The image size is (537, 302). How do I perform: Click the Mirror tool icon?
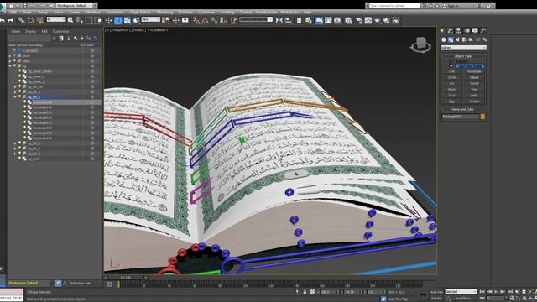[x=279, y=21]
